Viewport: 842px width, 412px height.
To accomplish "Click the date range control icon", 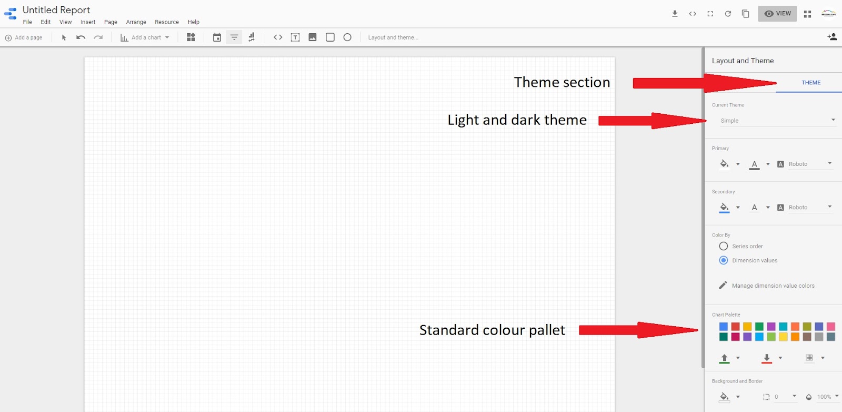I will point(217,37).
